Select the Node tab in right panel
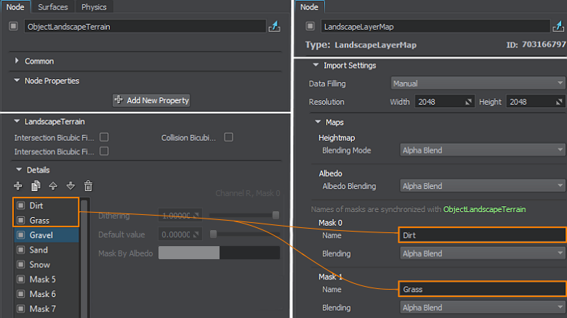Viewport: 567px width, 318px height. (x=309, y=7)
